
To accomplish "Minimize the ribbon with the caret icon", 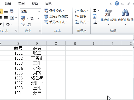I will point(111,4).
